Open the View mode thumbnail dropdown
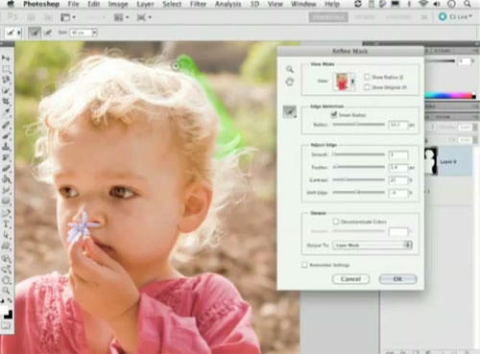The width and height of the screenshot is (480, 354). (x=345, y=82)
